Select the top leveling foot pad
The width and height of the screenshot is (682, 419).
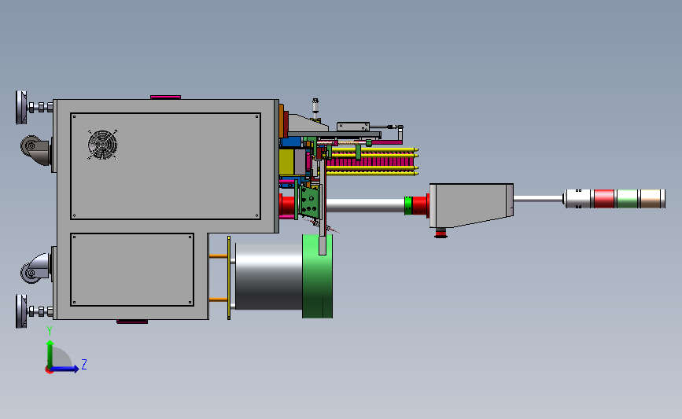coord(21,108)
